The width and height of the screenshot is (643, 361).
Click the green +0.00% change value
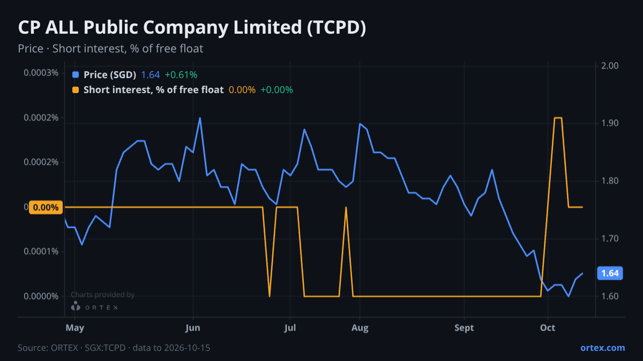click(x=276, y=90)
